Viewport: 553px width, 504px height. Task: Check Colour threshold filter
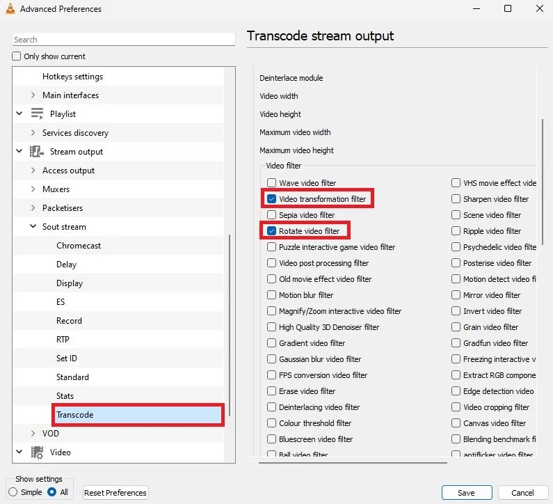click(271, 423)
